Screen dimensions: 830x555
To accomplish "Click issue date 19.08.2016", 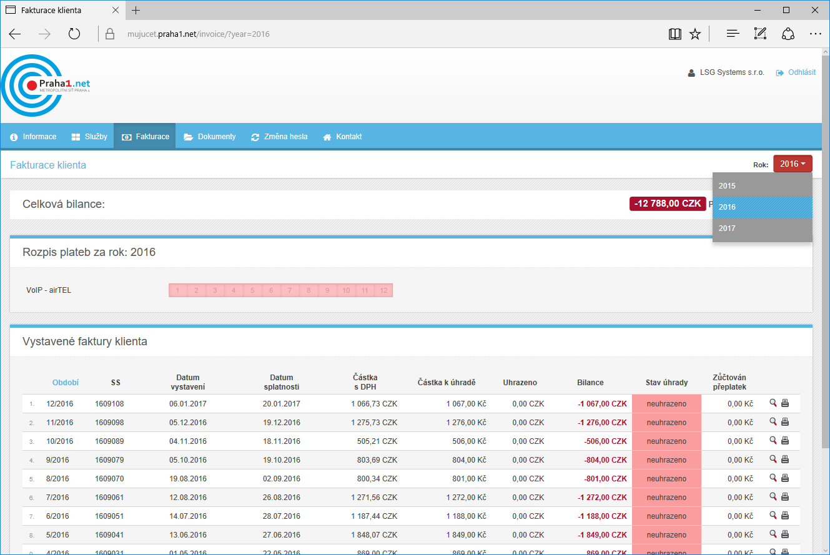I will (x=188, y=479).
